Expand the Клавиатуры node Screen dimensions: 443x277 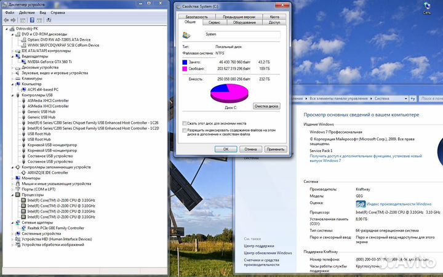click(12, 79)
